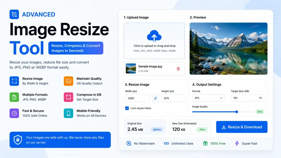The width and height of the screenshot is (281, 158).
Task: Click the 100% Safe Online text
Action: (x=35, y=116)
